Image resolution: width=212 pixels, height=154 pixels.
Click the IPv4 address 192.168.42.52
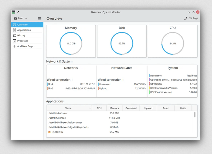coord(87,84)
